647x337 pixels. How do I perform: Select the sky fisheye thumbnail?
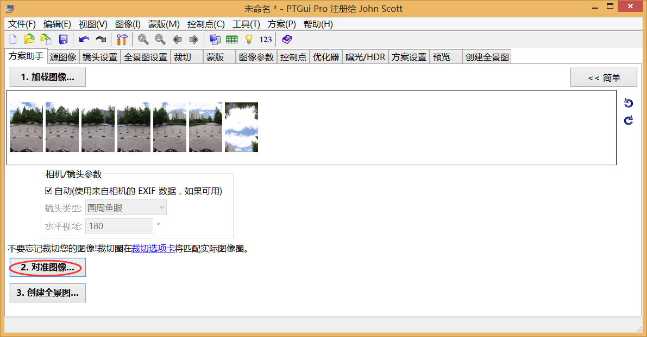pos(241,127)
